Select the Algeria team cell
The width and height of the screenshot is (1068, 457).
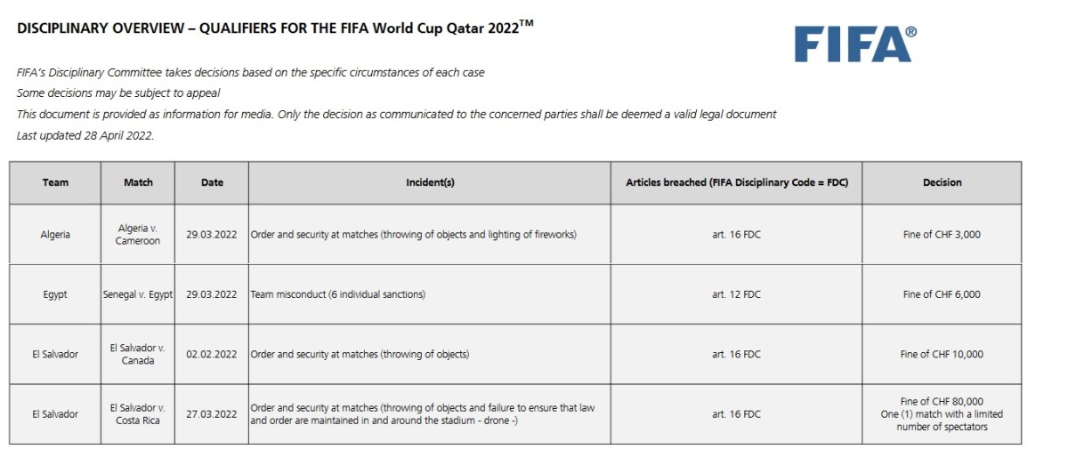[x=55, y=235]
